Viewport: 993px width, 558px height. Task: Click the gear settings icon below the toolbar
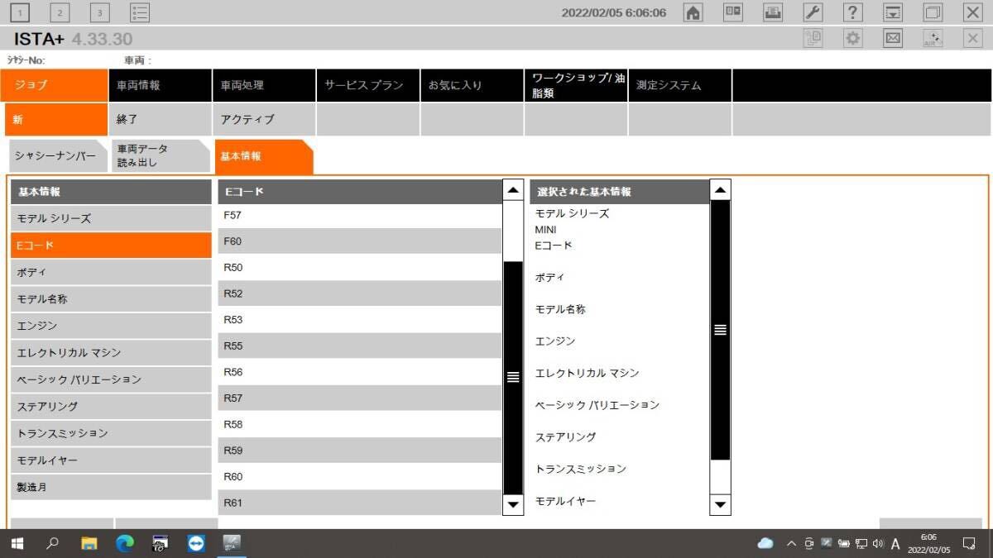[853, 37]
